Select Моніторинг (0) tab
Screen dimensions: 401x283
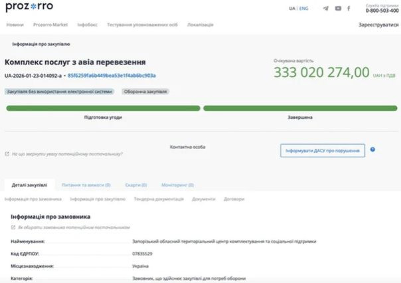(177, 185)
